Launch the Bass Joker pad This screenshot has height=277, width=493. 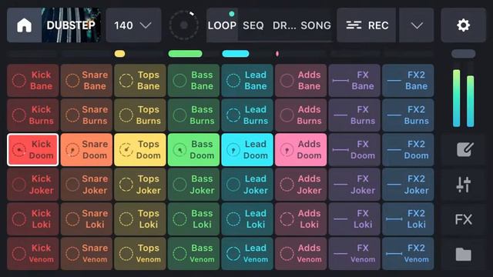click(x=193, y=185)
